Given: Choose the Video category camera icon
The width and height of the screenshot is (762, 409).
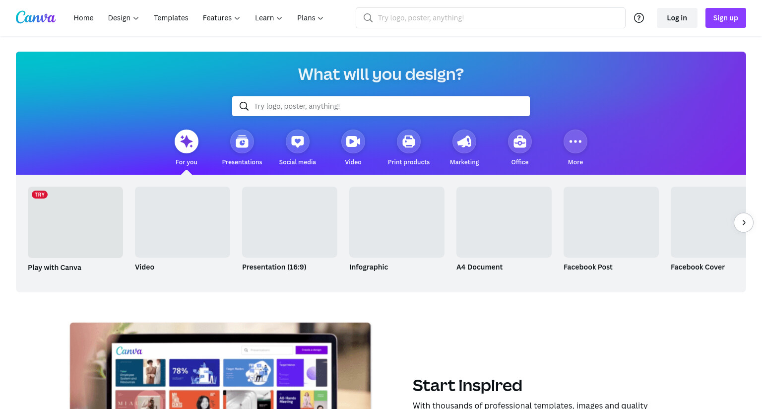Looking at the screenshot, I should (x=353, y=141).
